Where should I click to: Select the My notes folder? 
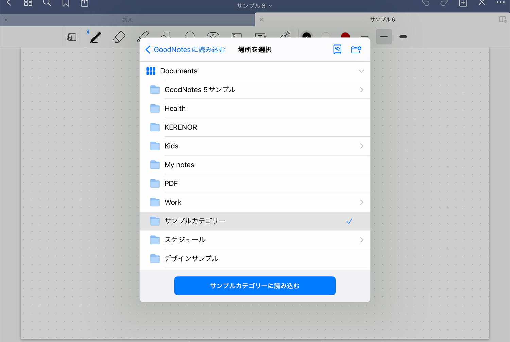click(255, 165)
